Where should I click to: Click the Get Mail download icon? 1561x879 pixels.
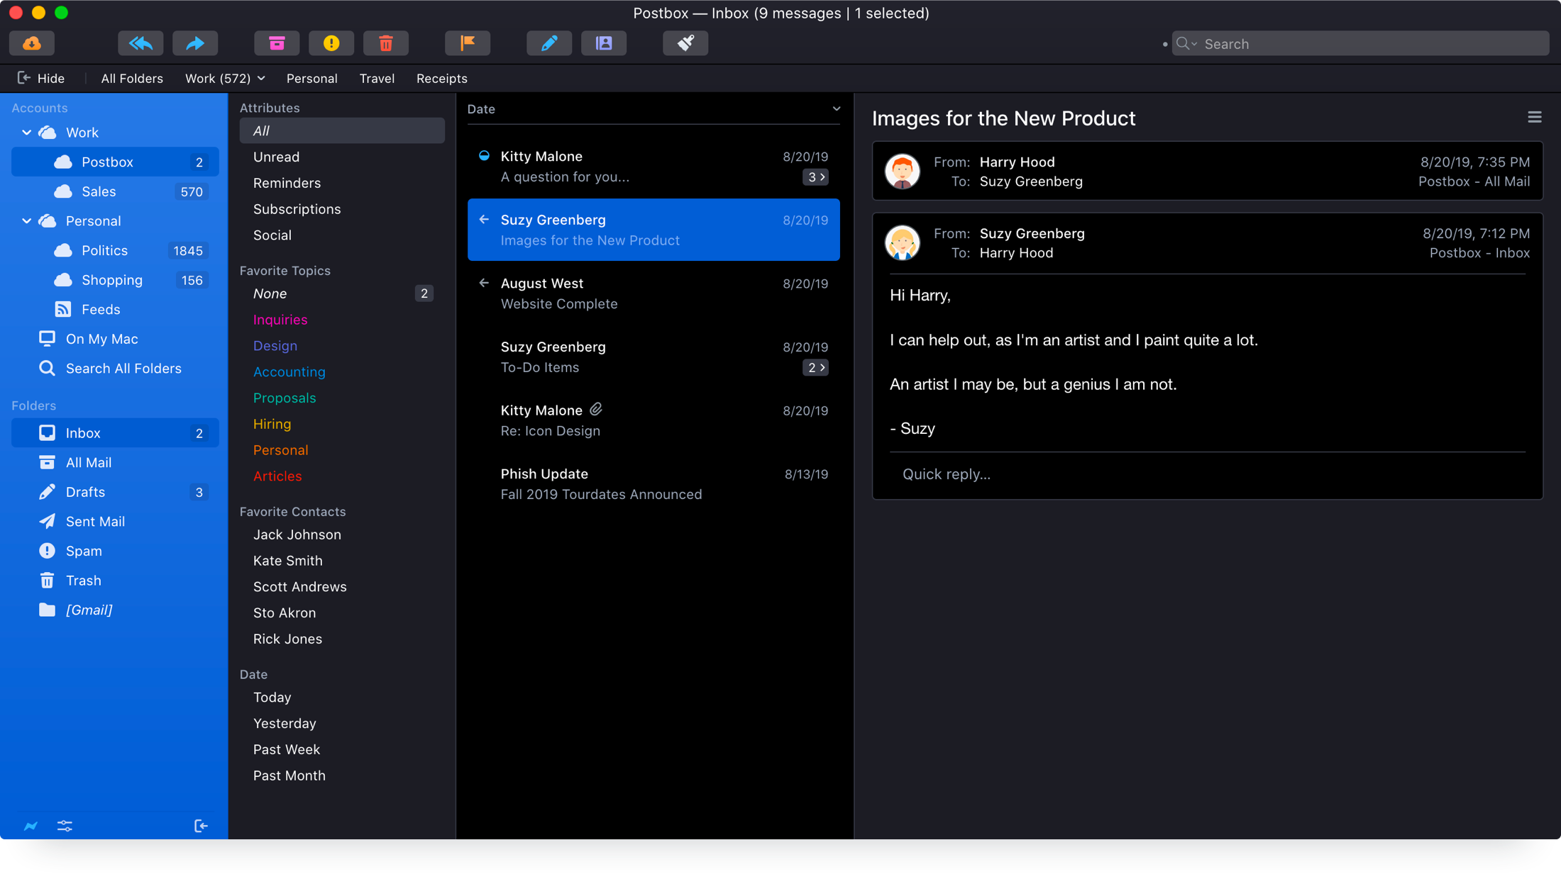32,43
